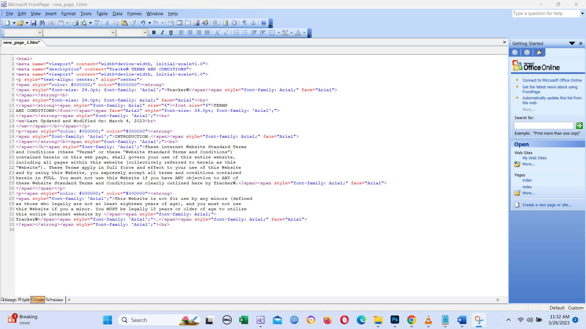The image size is (586, 329).
Task: Insert a picture from file
Action: click(x=197, y=23)
